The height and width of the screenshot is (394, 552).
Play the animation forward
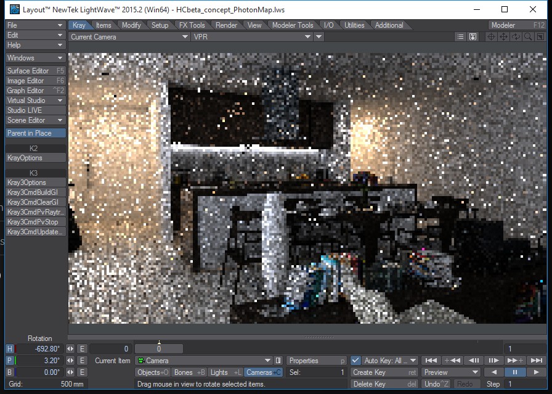tap(536, 372)
